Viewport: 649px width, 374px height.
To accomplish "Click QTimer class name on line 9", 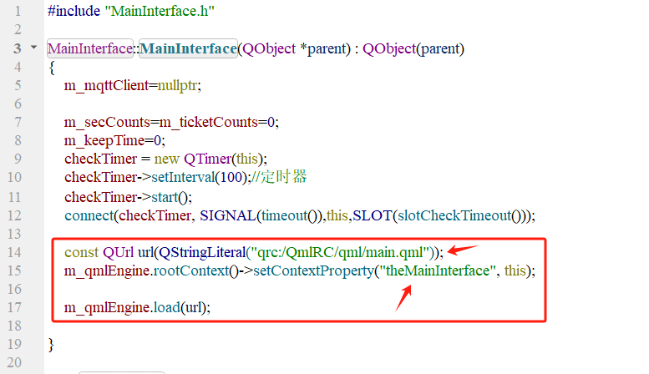I will [x=207, y=159].
